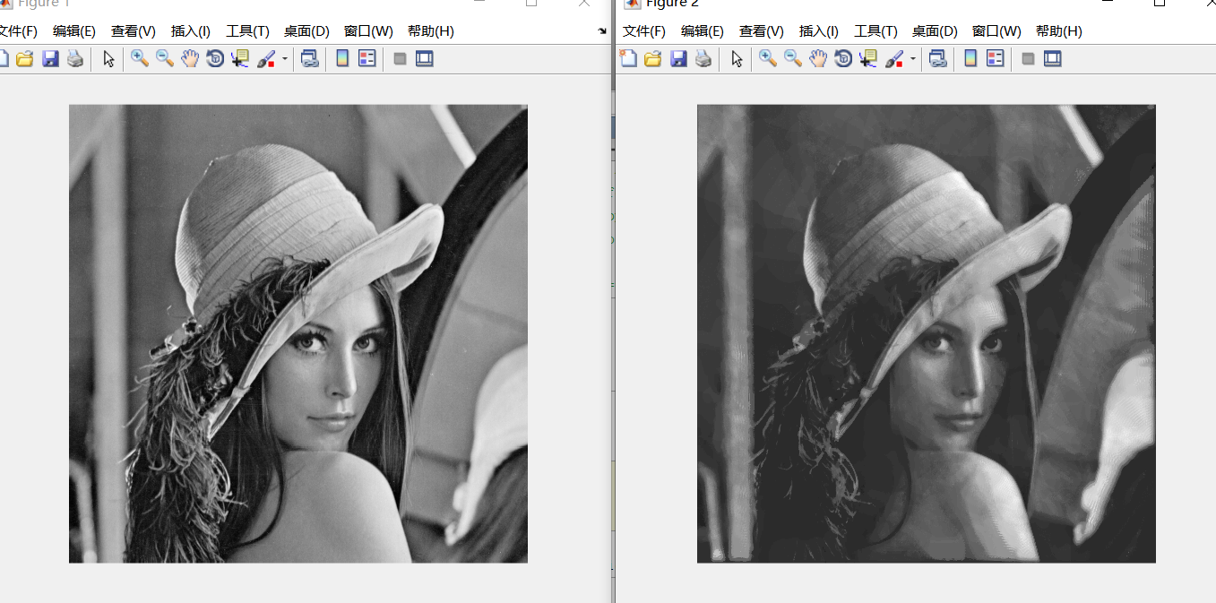Click Link Plot icon in Figure 2
This screenshot has height=603, width=1216.
(938, 59)
